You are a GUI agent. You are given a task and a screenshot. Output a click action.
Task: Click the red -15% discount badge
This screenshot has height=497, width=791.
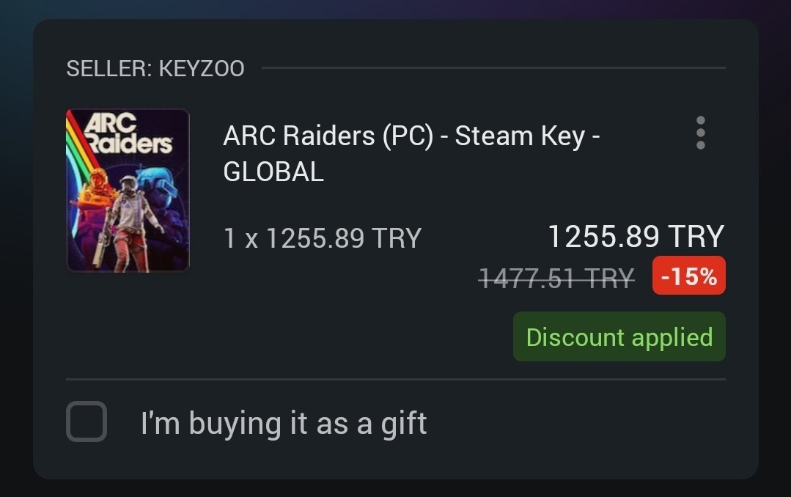[x=688, y=276]
